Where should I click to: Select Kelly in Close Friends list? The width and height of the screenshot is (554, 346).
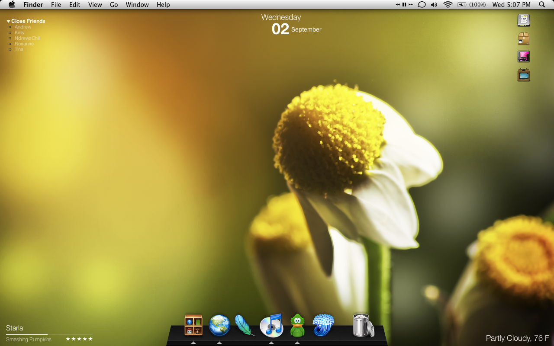19,32
